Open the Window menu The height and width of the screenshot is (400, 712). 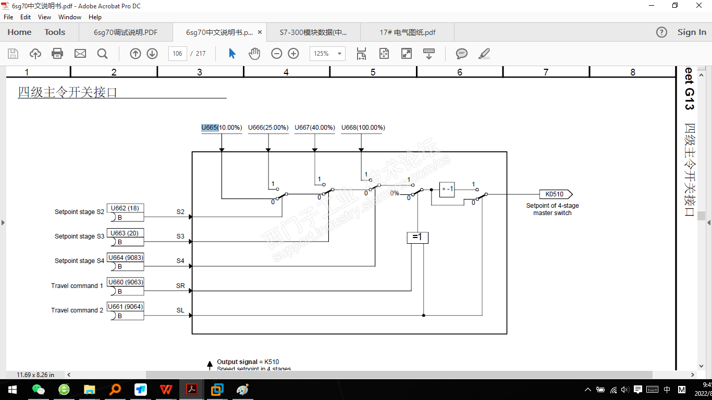point(70,17)
